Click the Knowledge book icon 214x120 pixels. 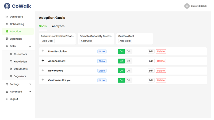(x=11, y=61)
